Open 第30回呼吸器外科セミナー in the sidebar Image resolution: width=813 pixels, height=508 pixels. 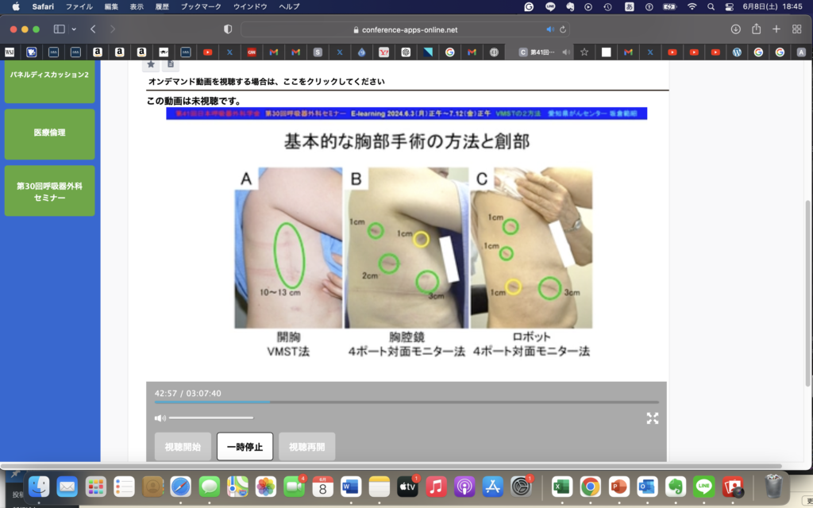click(x=49, y=190)
